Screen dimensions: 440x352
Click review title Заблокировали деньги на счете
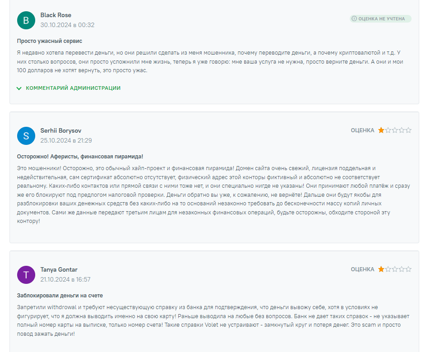point(60,296)
